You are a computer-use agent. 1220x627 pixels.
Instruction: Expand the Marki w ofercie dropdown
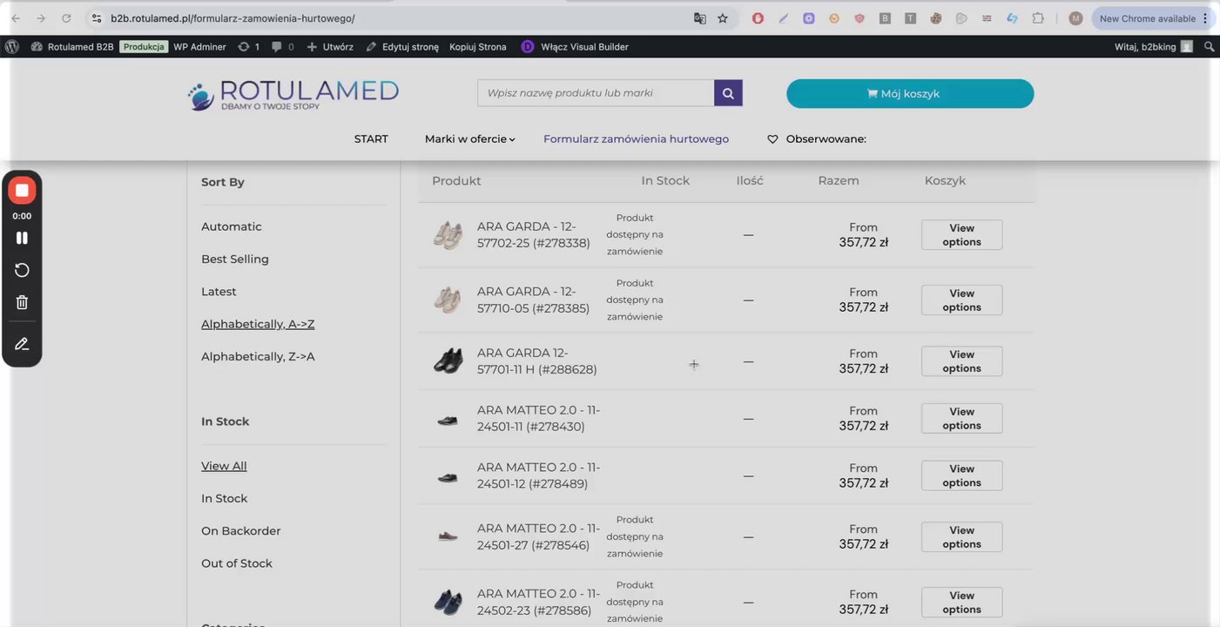tap(470, 139)
